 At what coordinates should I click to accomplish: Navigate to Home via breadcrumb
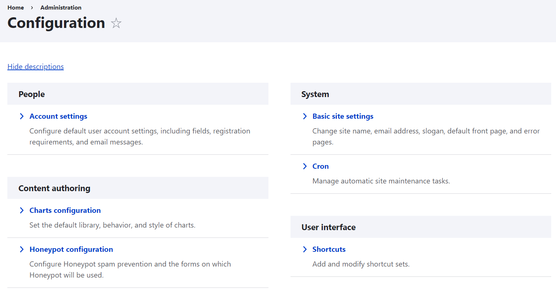pos(15,7)
